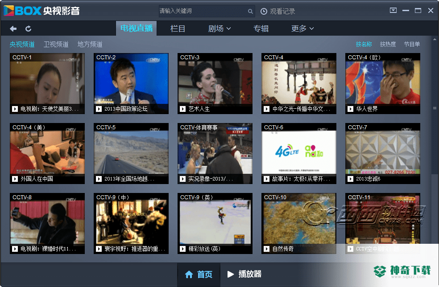Viewport: 439px width, 287px height.
Task: Click the search magnifier icon
Action: pyautogui.click(x=250, y=11)
